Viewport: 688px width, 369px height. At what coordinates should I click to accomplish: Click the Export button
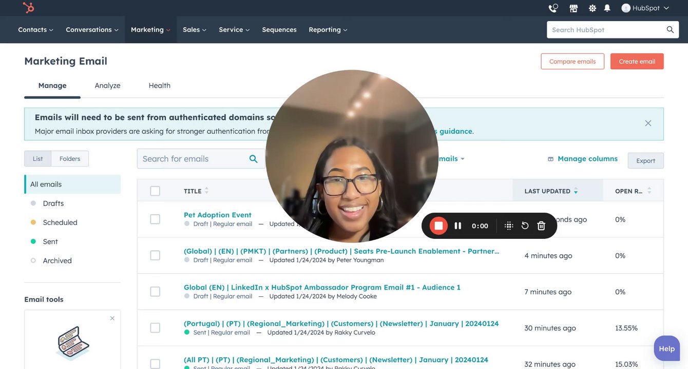click(646, 161)
